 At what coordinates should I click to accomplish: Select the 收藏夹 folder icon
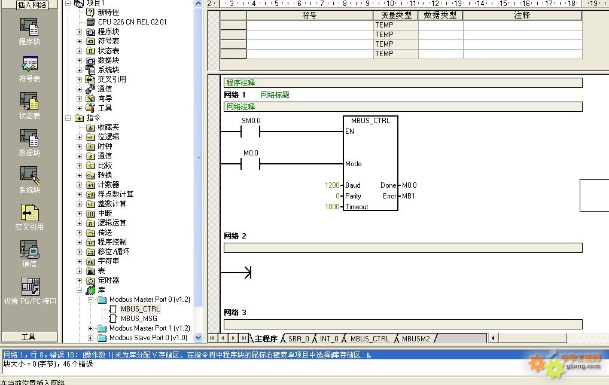point(90,127)
